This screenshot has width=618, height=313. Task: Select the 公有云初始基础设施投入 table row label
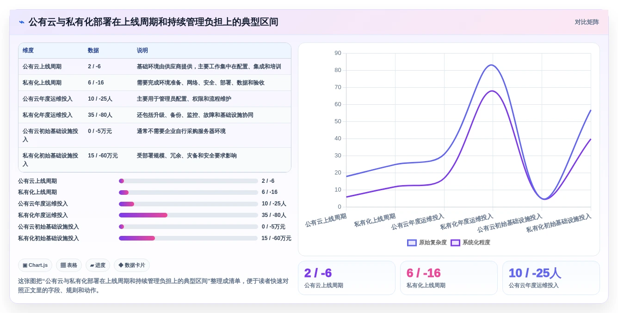pos(50,135)
